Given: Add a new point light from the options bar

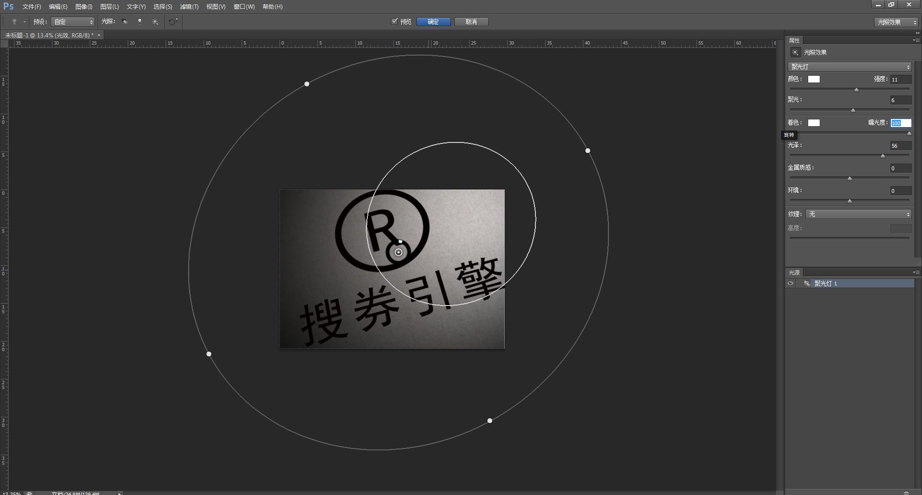Looking at the screenshot, I should 140,22.
